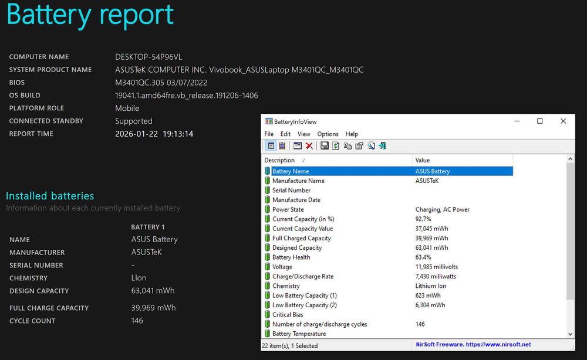Sort by the Description column header
This screenshot has width=587, height=360.
(x=337, y=161)
